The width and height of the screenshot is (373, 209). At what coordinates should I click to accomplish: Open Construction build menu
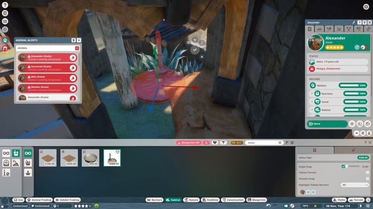[233, 200]
